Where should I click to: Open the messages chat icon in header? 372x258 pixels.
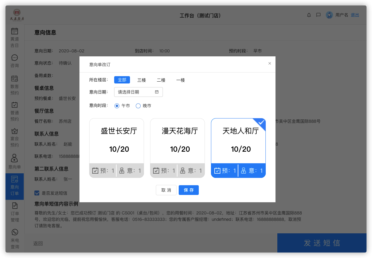[318, 15]
